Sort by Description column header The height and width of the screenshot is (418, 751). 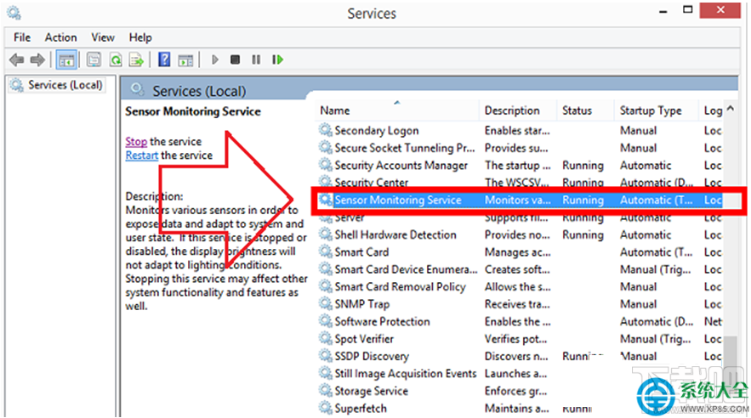(518, 110)
